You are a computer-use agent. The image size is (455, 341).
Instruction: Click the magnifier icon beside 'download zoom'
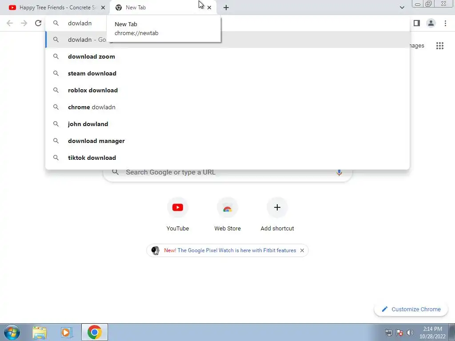click(x=56, y=56)
